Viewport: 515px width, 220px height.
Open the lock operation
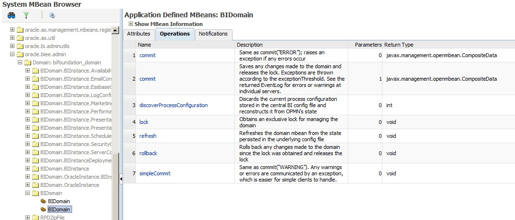(144, 122)
